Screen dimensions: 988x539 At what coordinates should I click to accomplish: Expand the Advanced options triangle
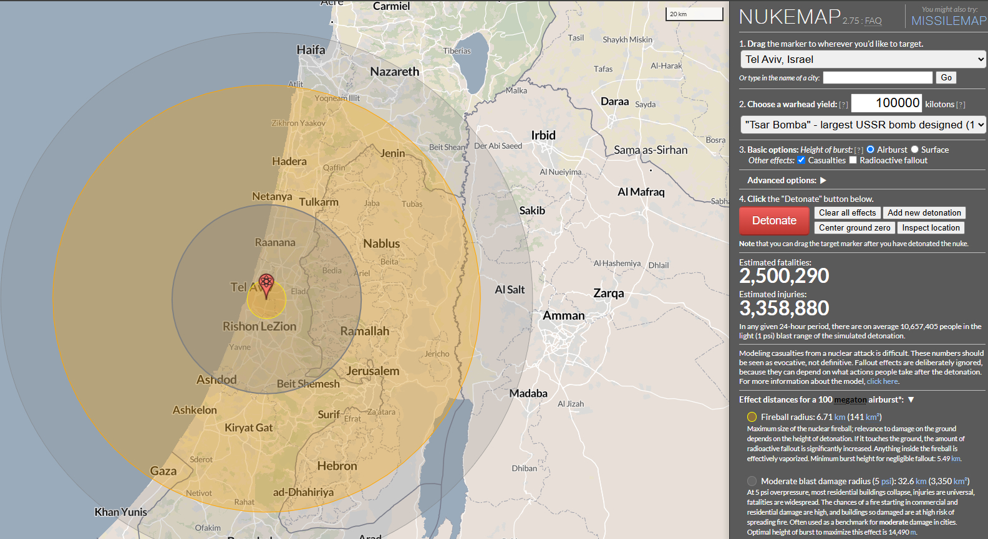[x=823, y=180]
